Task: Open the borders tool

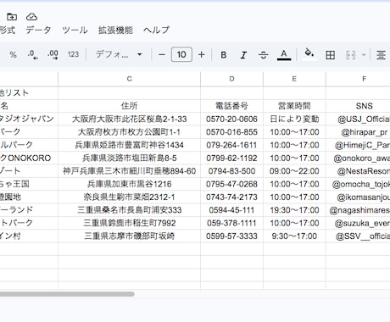Action: [x=330, y=55]
